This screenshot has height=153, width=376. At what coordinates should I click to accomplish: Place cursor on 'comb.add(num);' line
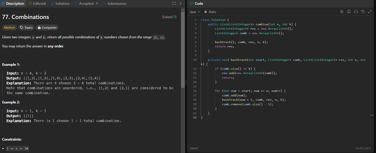coord(234,95)
